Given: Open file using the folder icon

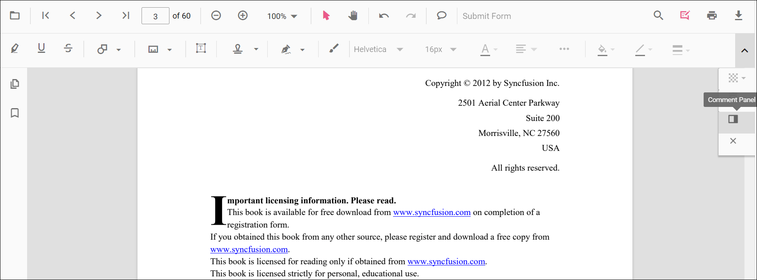Looking at the screenshot, I should [15, 16].
